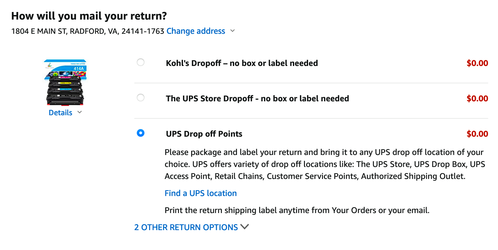498x250 pixels.
Task: Click the How will you mail your return heading
Action: click(x=89, y=16)
